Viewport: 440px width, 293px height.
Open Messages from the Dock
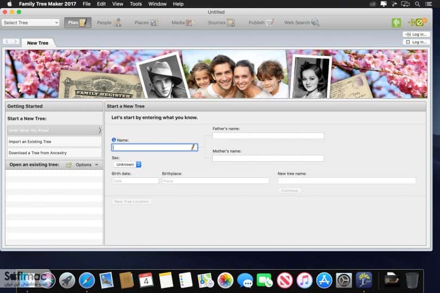click(245, 280)
